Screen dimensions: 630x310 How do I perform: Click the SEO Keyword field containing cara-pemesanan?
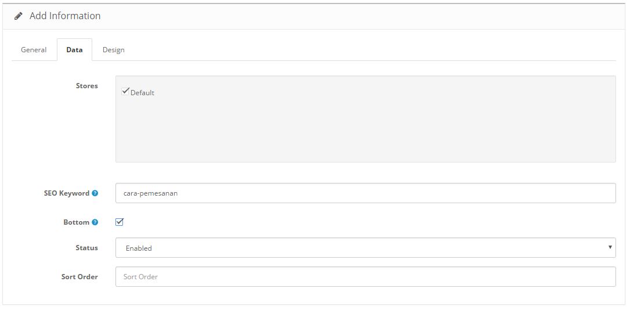[365, 193]
